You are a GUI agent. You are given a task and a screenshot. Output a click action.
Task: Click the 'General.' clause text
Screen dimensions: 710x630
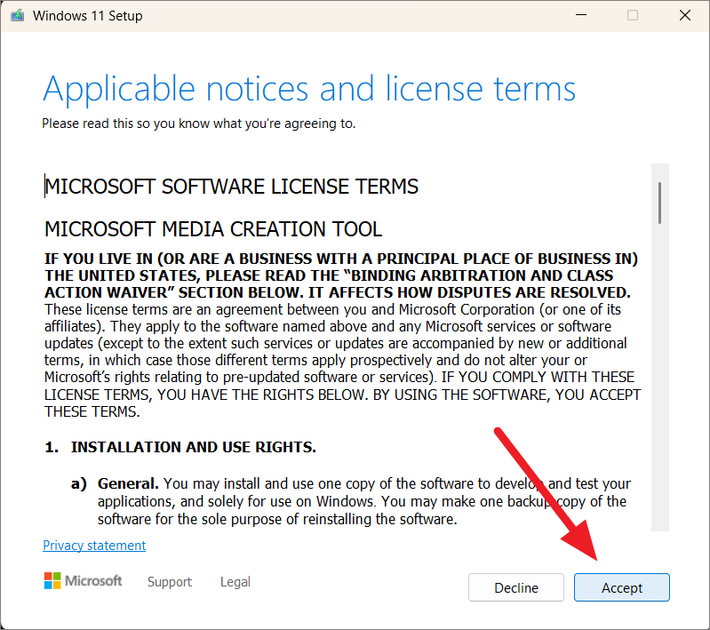[x=364, y=501]
